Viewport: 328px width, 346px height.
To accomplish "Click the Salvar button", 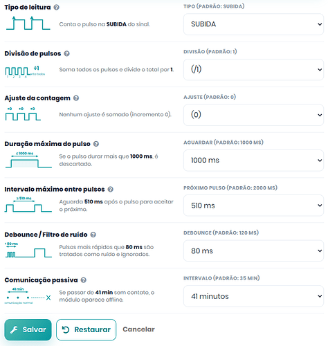I will [x=28, y=329].
